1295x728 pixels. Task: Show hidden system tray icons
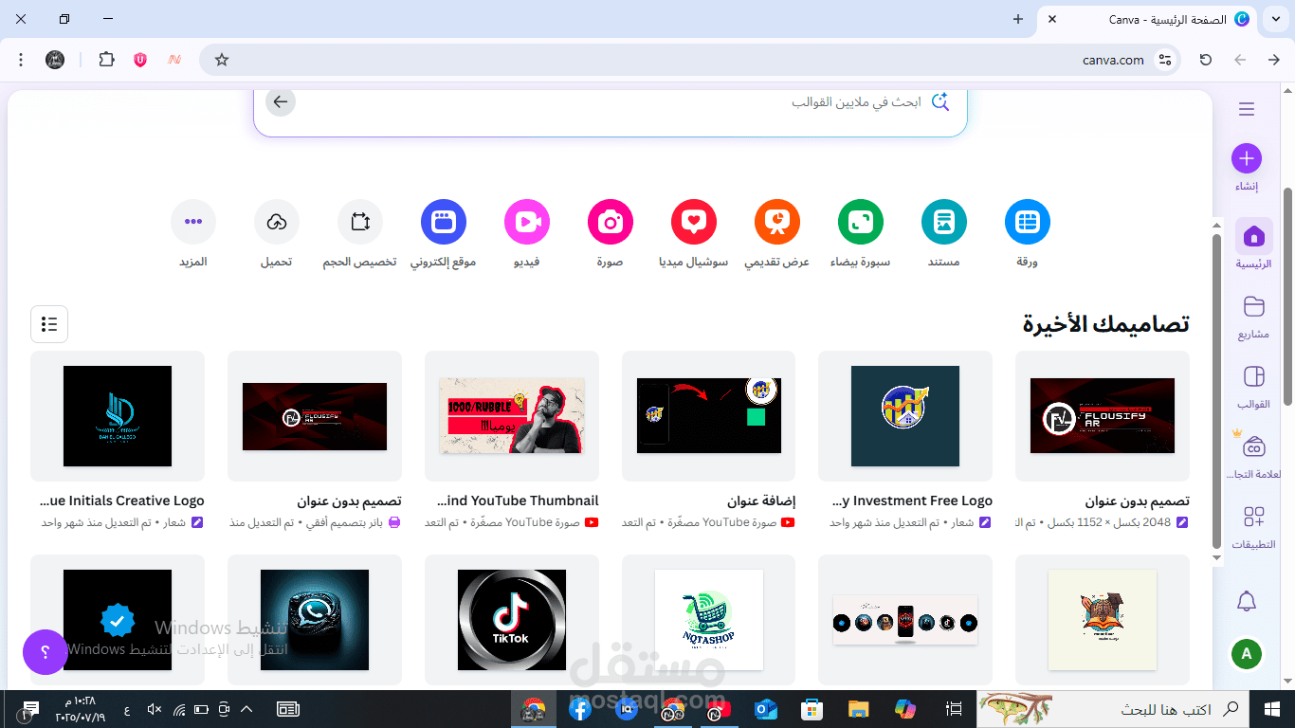(247, 709)
